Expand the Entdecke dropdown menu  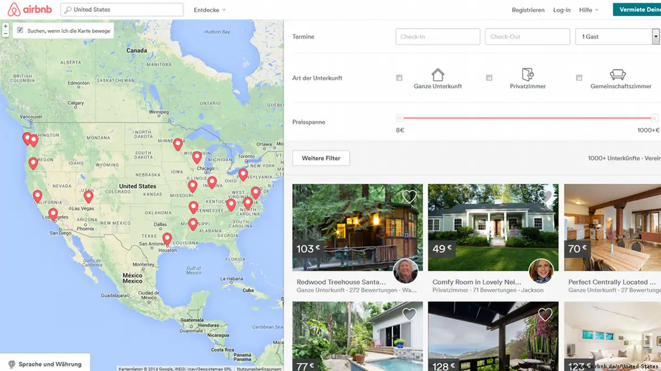coord(209,10)
